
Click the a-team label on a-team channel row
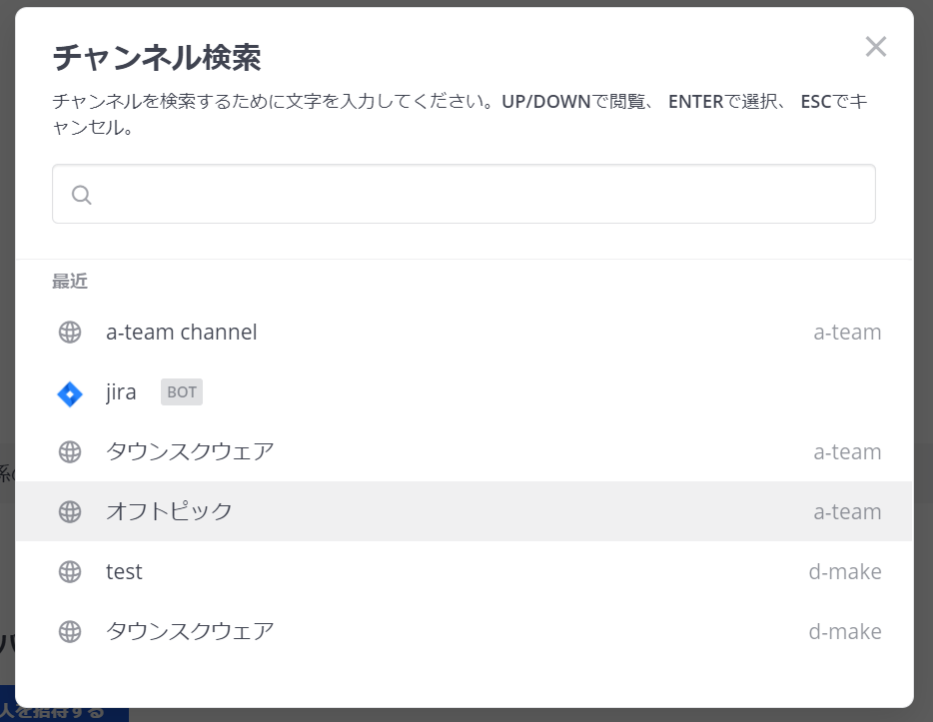[x=847, y=333]
